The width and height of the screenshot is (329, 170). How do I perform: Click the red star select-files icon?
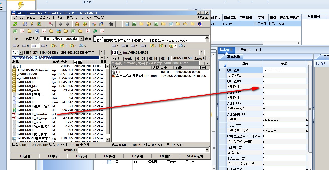(x=51, y=24)
